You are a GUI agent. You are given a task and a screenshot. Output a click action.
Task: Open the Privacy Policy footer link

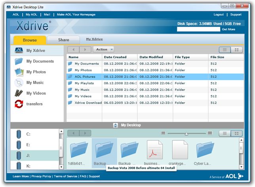(41, 176)
